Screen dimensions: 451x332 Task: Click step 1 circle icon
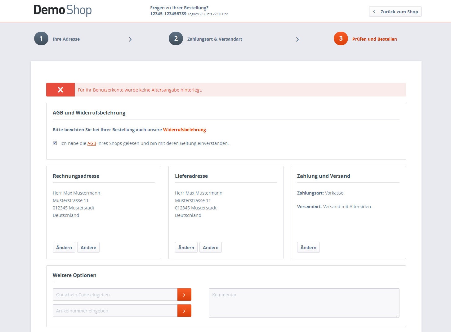(41, 39)
